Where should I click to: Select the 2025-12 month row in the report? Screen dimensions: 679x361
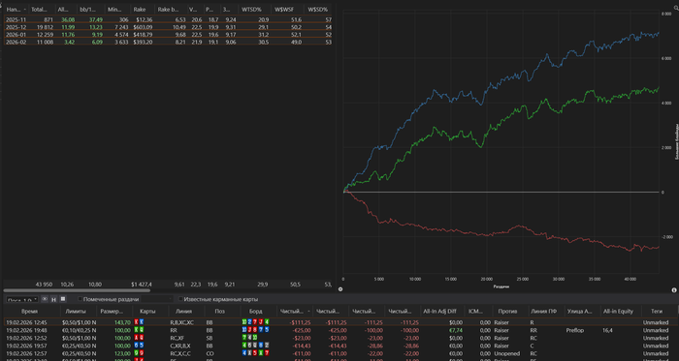pyautogui.click(x=168, y=27)
